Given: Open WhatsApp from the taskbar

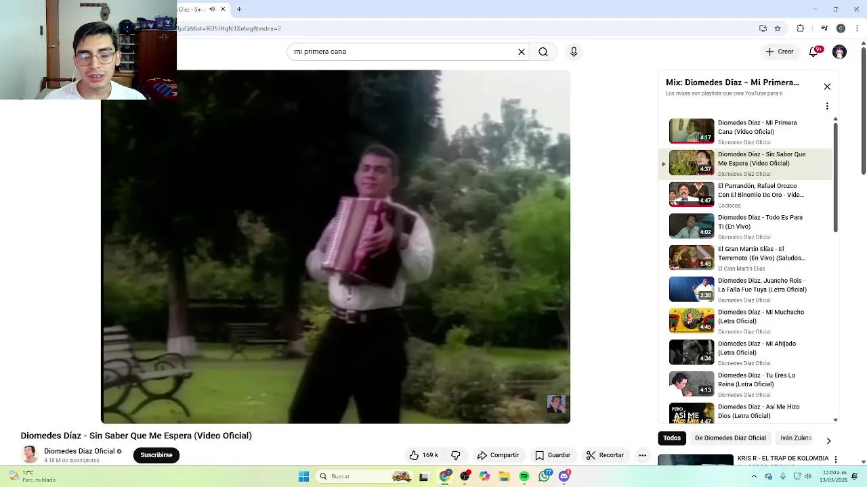Looking at the screenshot, I should 545,476.
